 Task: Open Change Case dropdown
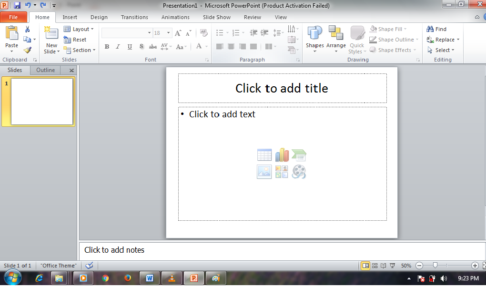click(182, 47)
